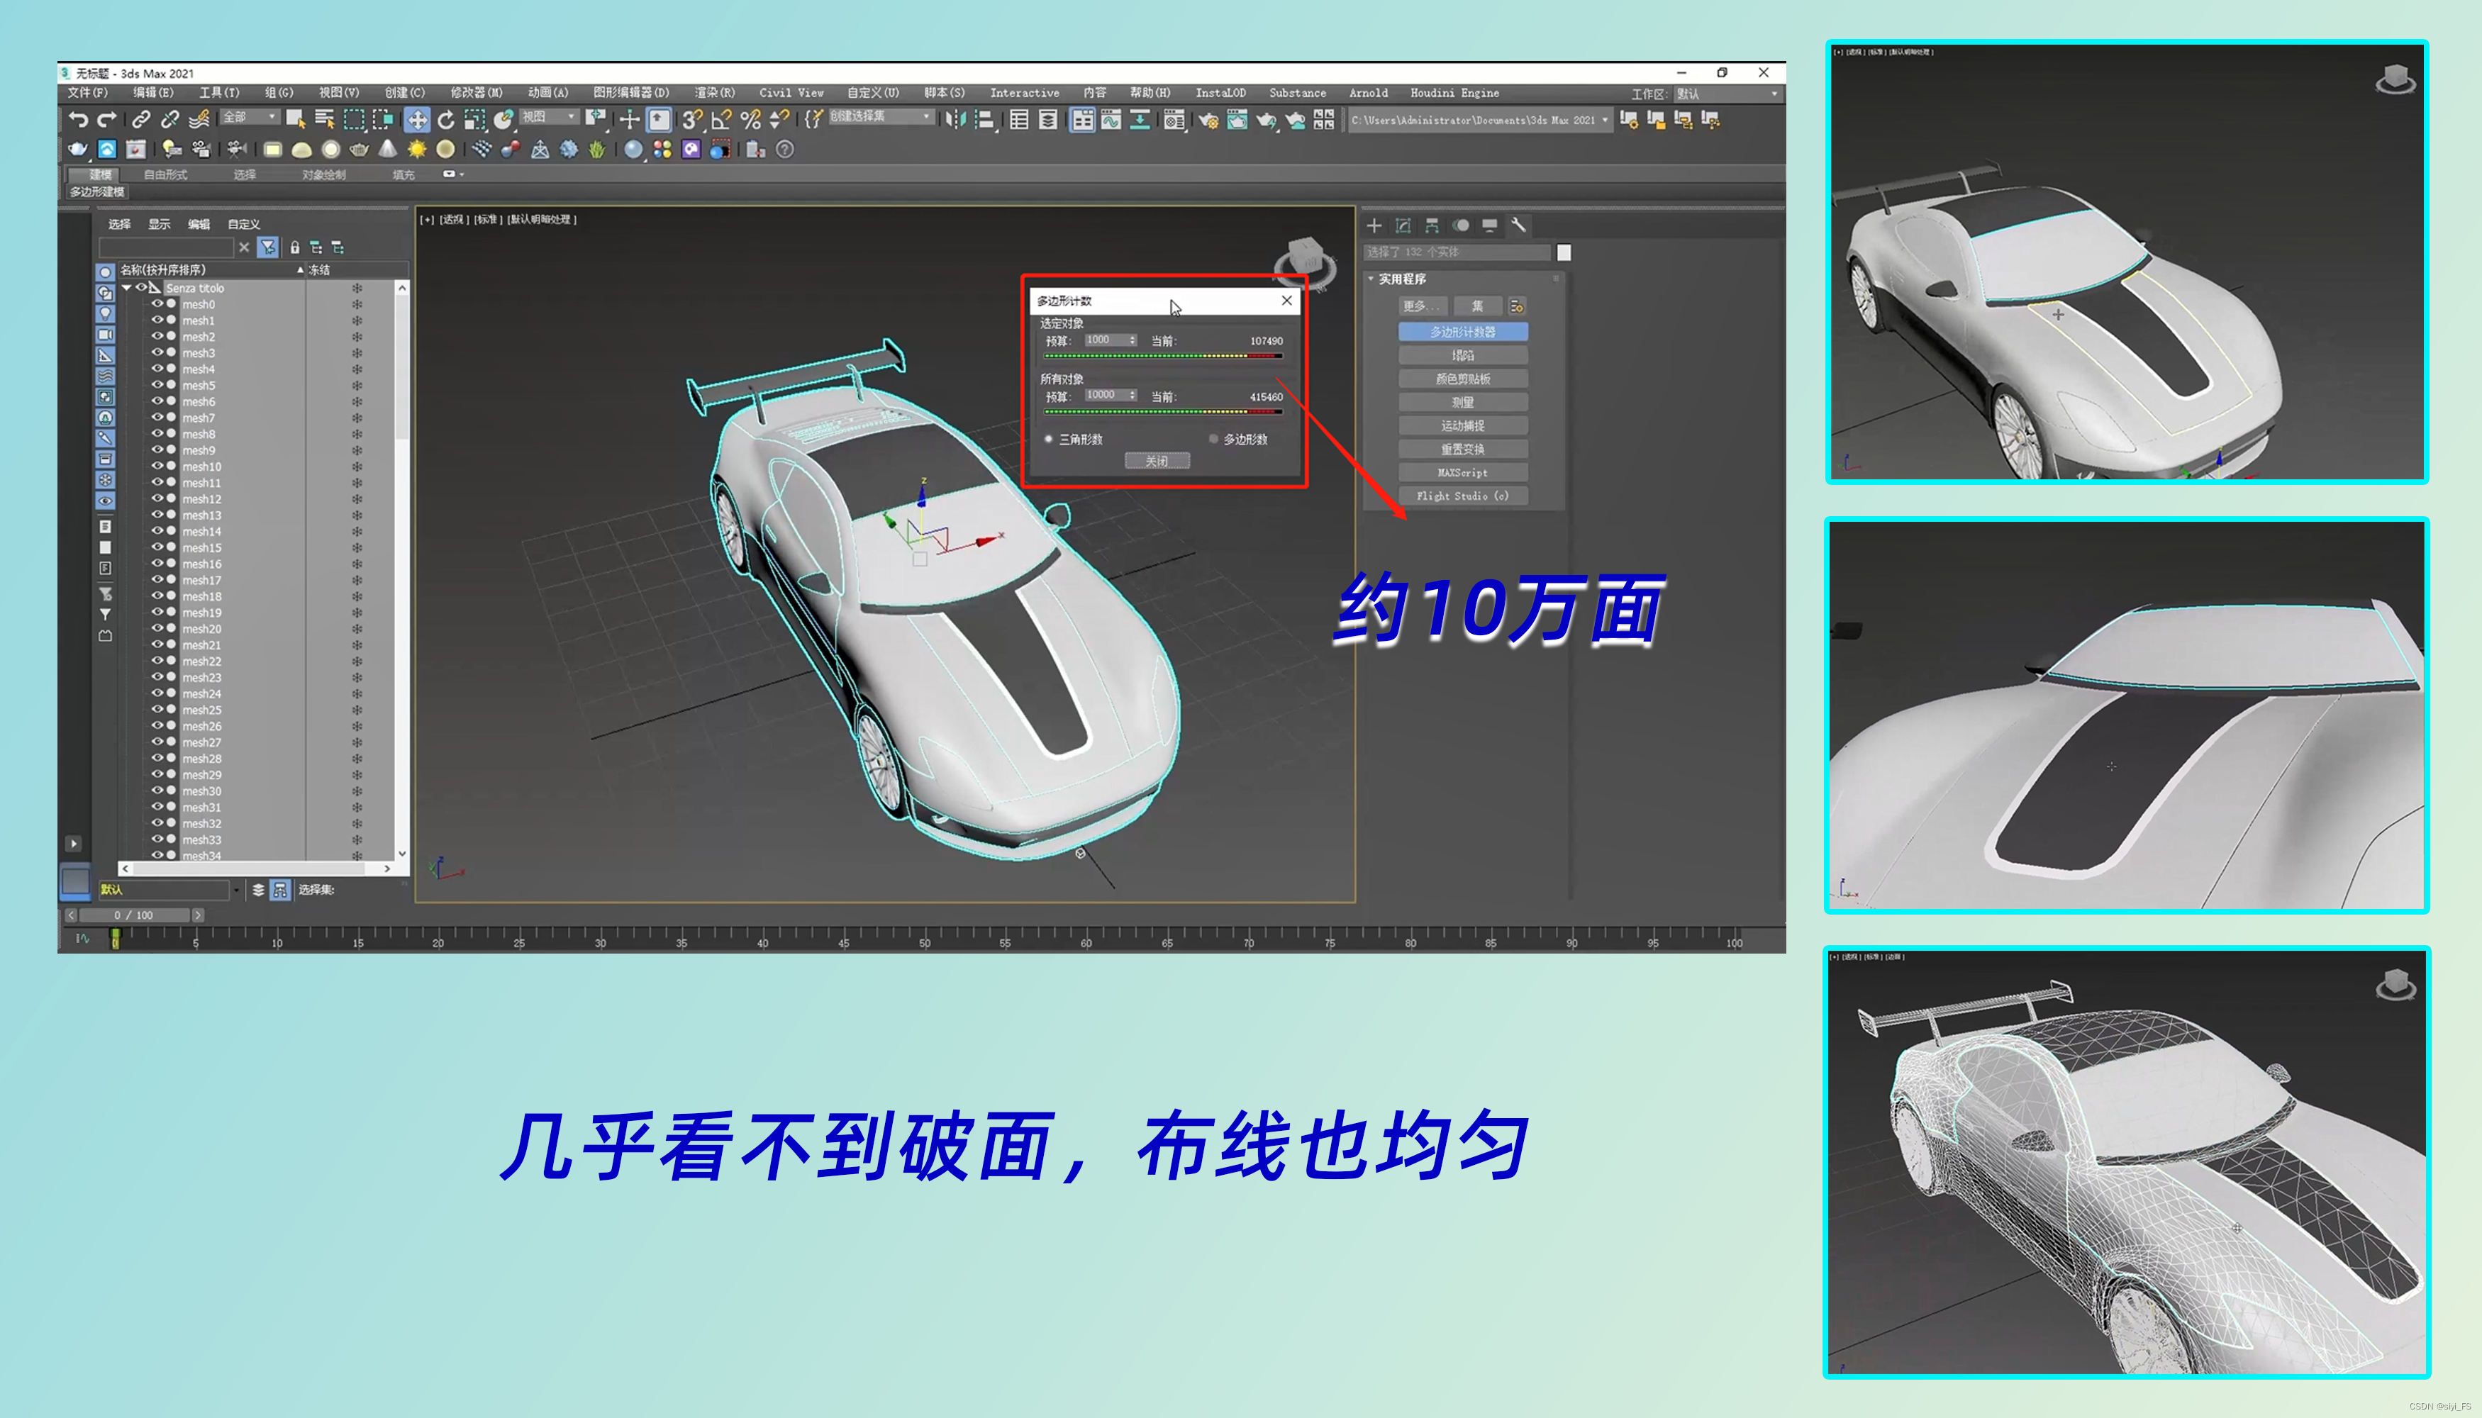Select the Link objects chain icon
The height and width of the screenshot is (1418, 2482).
coord(141,120)
